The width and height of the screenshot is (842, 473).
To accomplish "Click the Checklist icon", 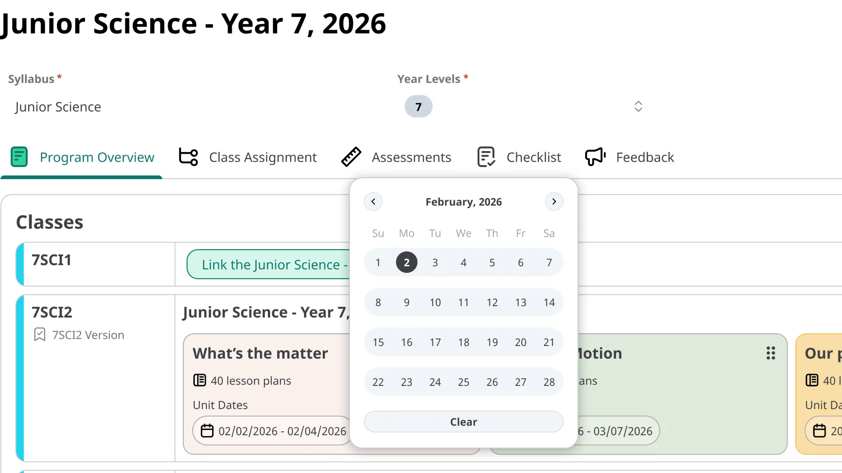I will click(486, 157).
